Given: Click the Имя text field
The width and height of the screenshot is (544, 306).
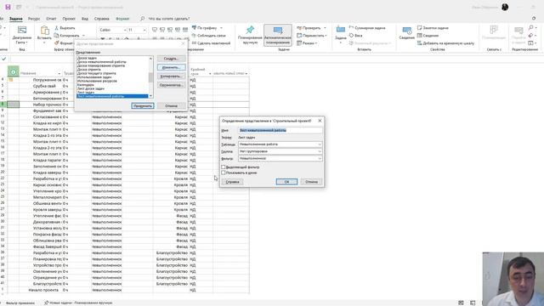Looking at the screenshot, I should (x=280, y=130).
